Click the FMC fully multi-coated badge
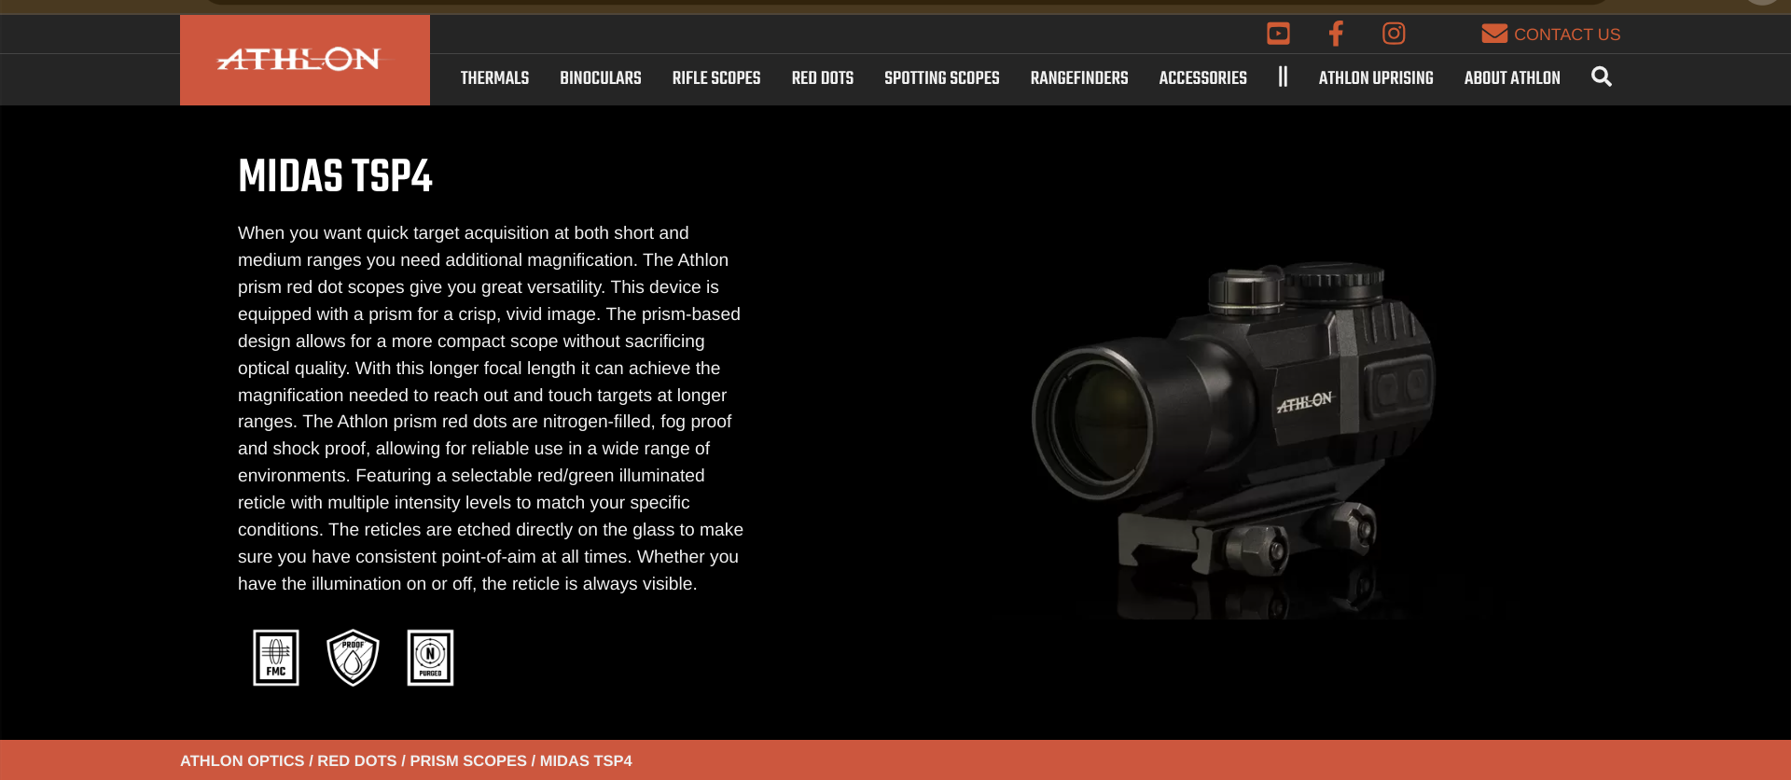 (276, 658)
